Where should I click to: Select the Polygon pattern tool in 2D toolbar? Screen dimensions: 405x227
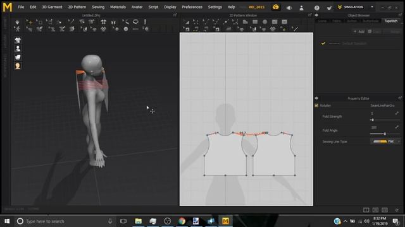(x=245, y=22)
